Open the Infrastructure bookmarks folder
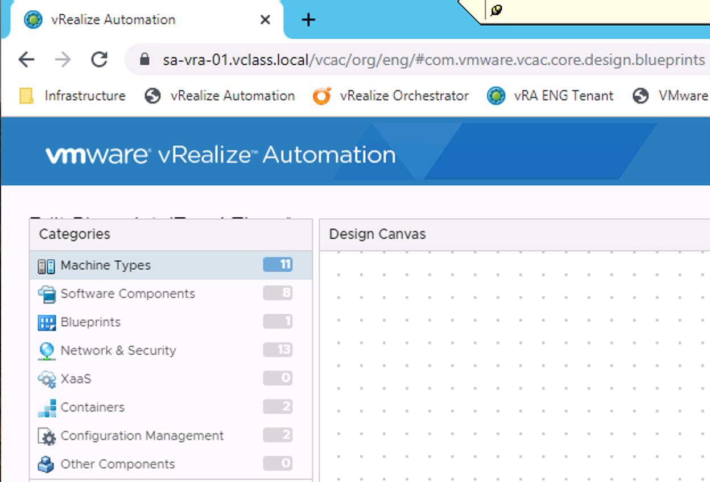The height and width of the screenshot is (482, 710). (71, 95)
